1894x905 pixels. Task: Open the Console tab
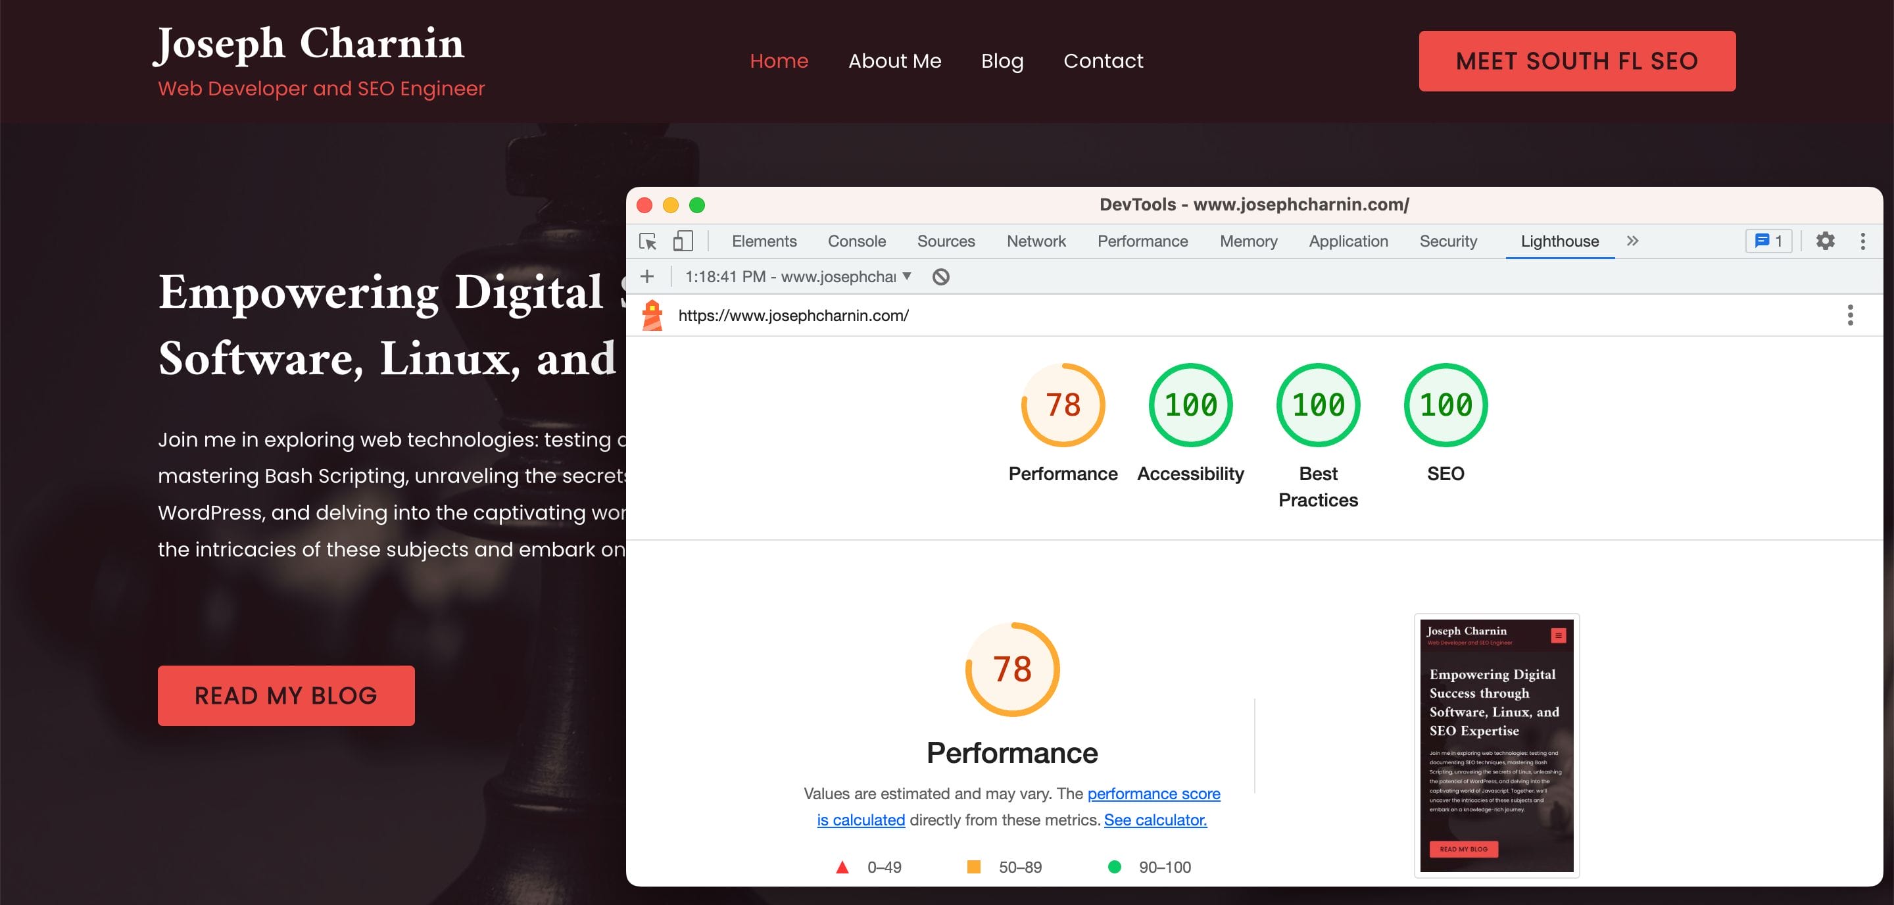[x=856, y=241]
